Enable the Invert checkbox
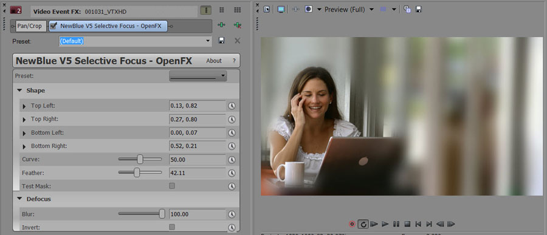This screenshot has width=547, height=235. [x=172, y=227]
